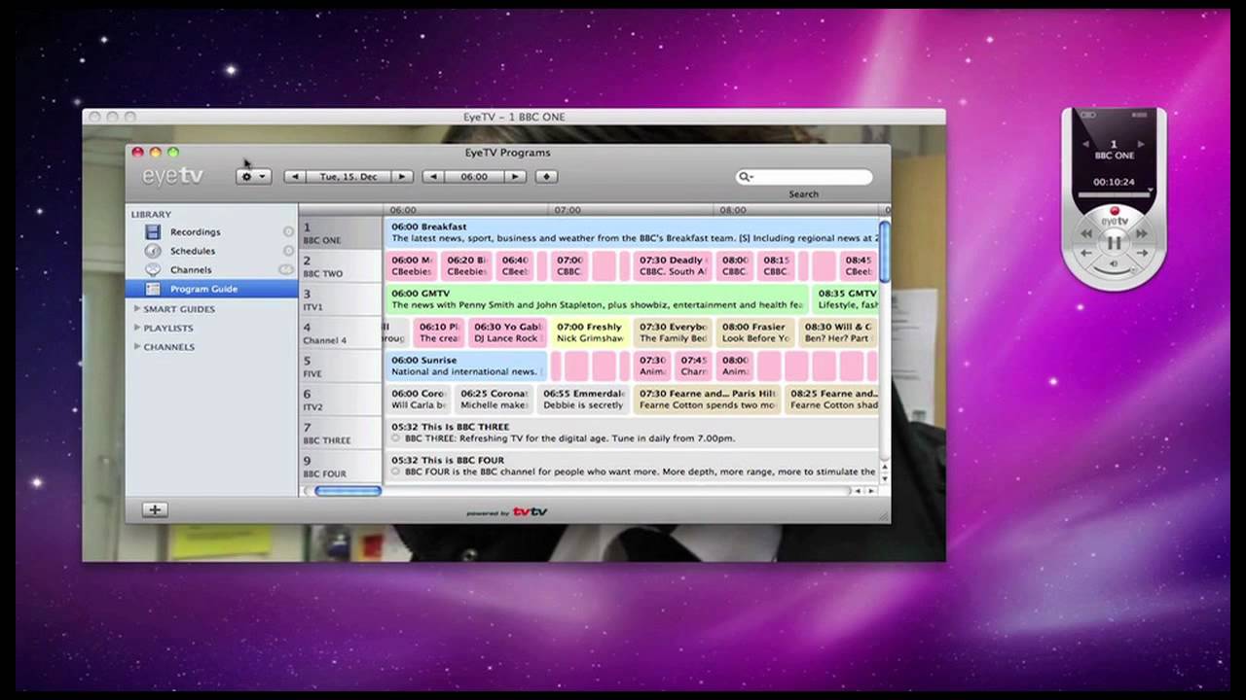Click the volume speaker on the remote
The height and width of the screenshot is (700, 1246).
[1116, 263]
